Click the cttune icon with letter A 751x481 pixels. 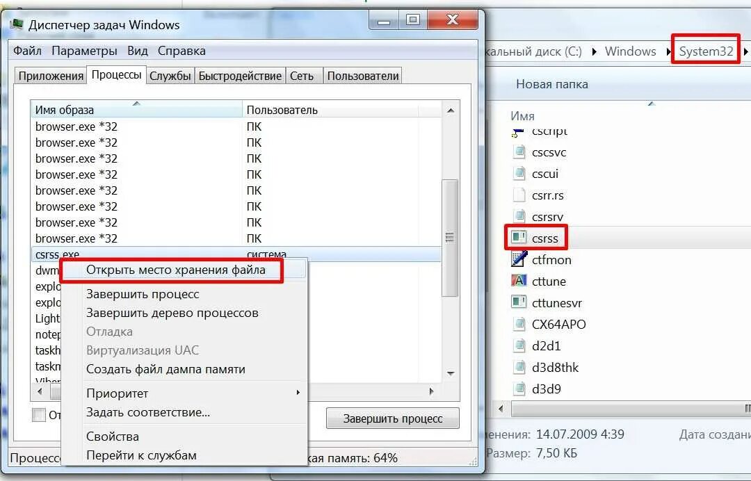[x=519, y=281]
